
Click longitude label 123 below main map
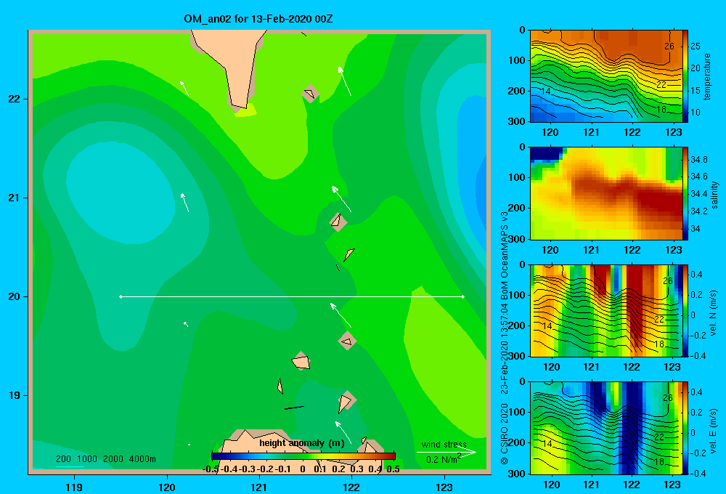click(x=444, y=487)
